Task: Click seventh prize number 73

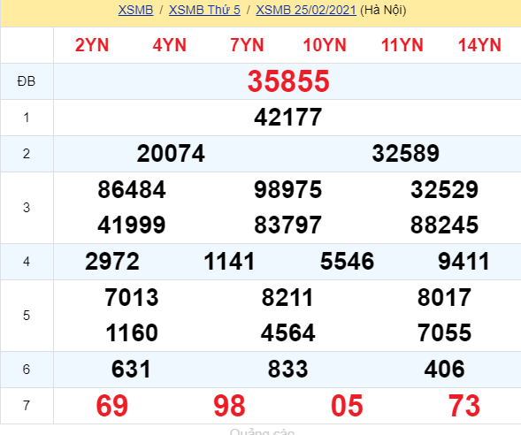Action: pos(464,406)
